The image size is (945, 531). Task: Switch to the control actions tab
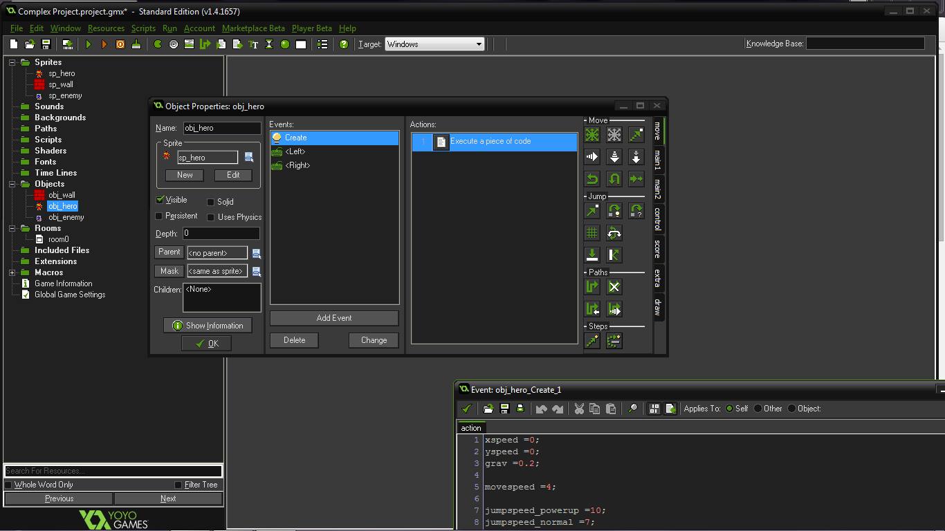coord(658,218)
